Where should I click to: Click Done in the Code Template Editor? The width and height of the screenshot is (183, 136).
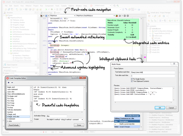click(79, 125)
